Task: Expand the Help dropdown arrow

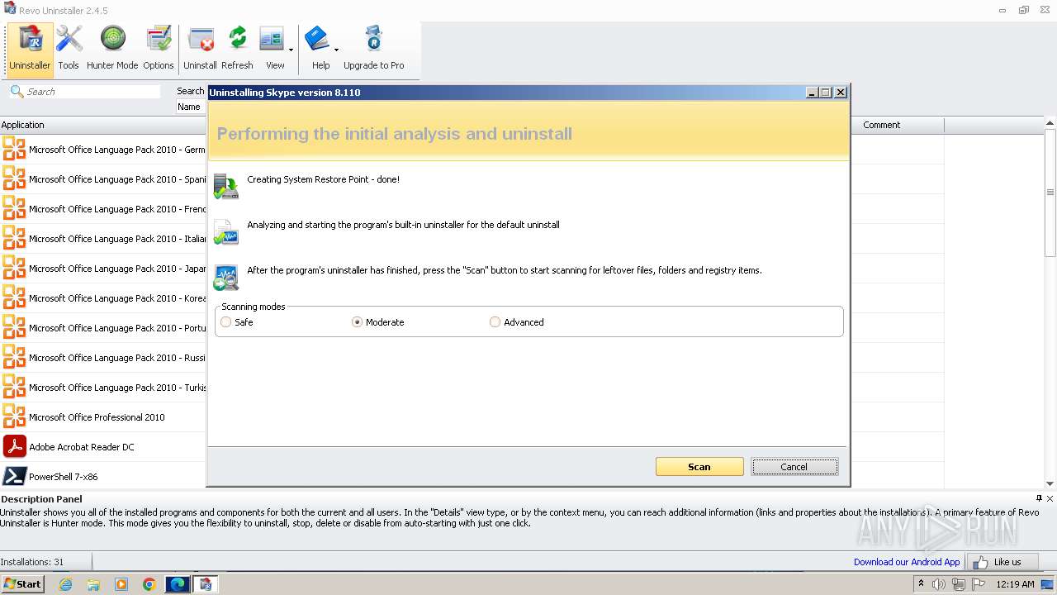Action: point(336,50)
